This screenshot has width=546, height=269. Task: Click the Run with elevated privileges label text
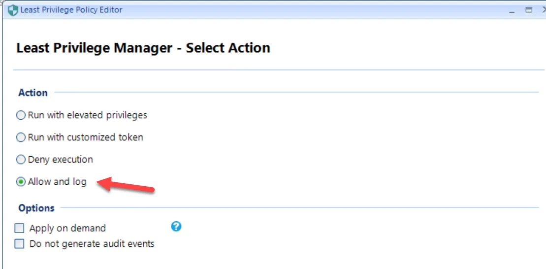tap(87, 115)
